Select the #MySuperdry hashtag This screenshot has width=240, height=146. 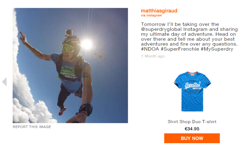(217, 49)
